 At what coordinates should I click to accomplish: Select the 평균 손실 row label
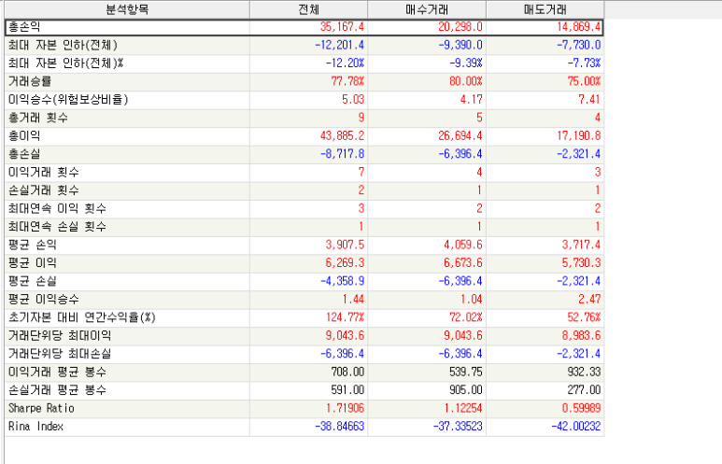point(33,281)
